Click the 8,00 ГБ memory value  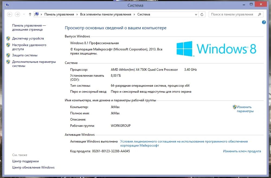click(116, 76)
